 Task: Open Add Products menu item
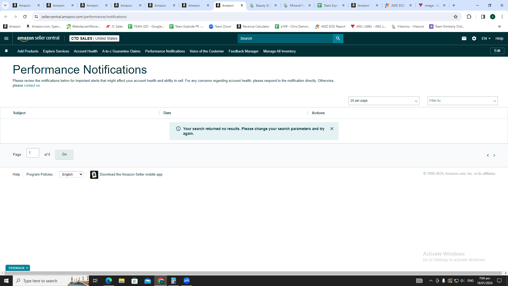pos(28,51)
